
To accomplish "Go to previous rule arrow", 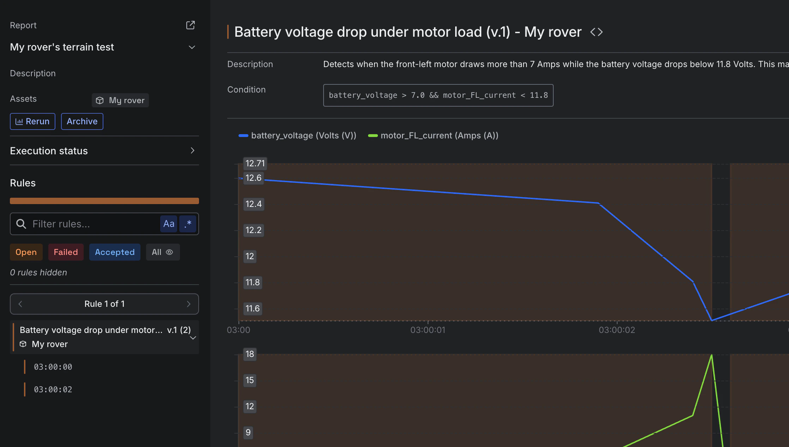I will click(x=20, y=304).
